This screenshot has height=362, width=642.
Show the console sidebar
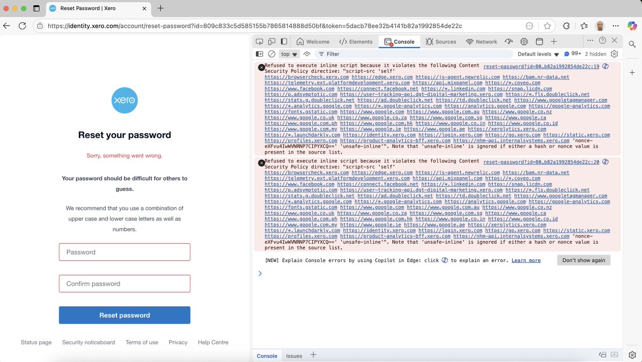pyautogui.click(x=259, y=54)
